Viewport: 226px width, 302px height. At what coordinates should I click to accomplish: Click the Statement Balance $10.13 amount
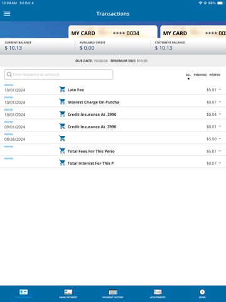click(164, 48)
